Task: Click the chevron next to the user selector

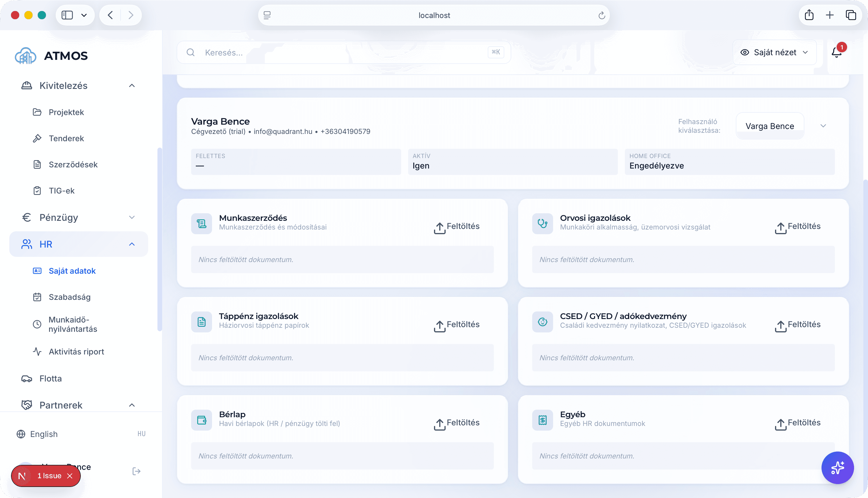Action: [823, 126]
